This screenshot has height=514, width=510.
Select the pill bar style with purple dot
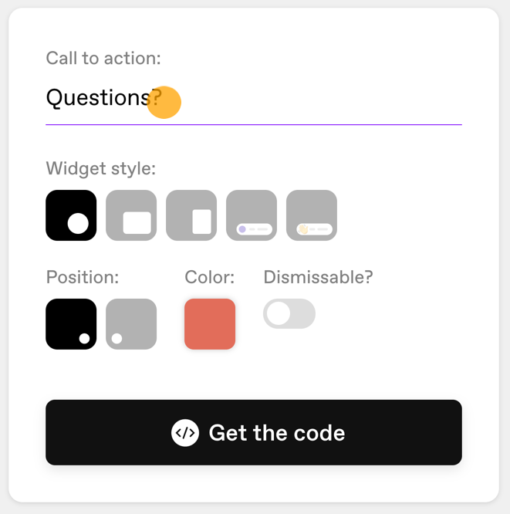pos(252,215)
